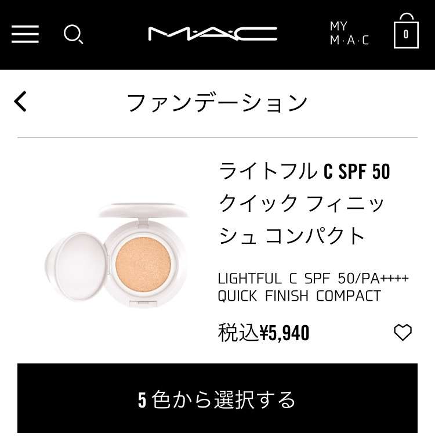This screenshot has height=436, width=435.
Task: Click the beige cushion foundation shade
Action: 143,264
